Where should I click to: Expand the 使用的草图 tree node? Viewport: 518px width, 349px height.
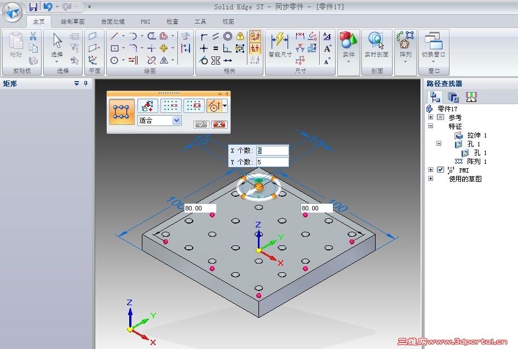(x=430, y=178)
